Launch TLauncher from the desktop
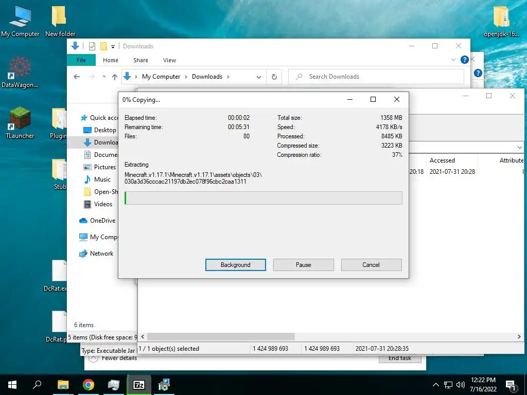Image resolution: width=527 pixels, height=395 pixels. coord(20,122)
